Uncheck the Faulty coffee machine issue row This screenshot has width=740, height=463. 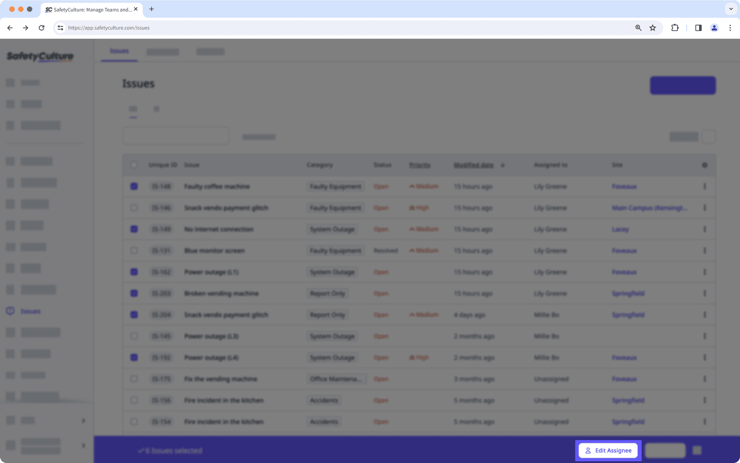pyautogui.click(x=134, y=186)
